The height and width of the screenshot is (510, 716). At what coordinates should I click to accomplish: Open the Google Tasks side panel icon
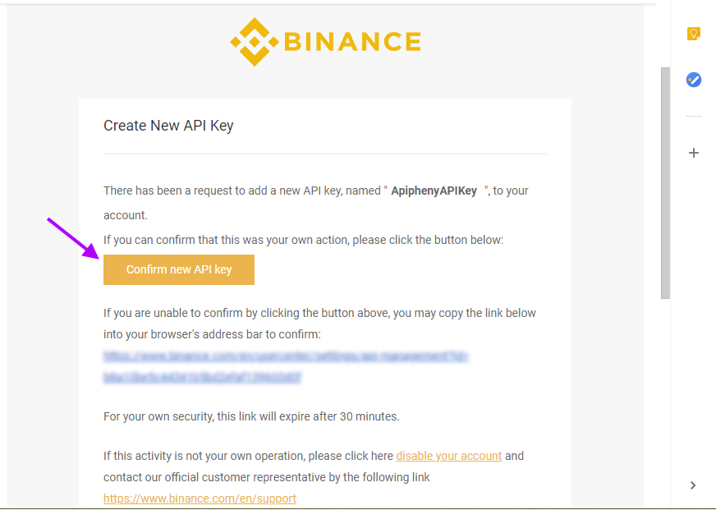coord(693,80)
